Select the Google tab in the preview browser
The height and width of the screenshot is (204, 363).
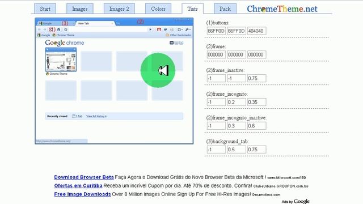56,23
